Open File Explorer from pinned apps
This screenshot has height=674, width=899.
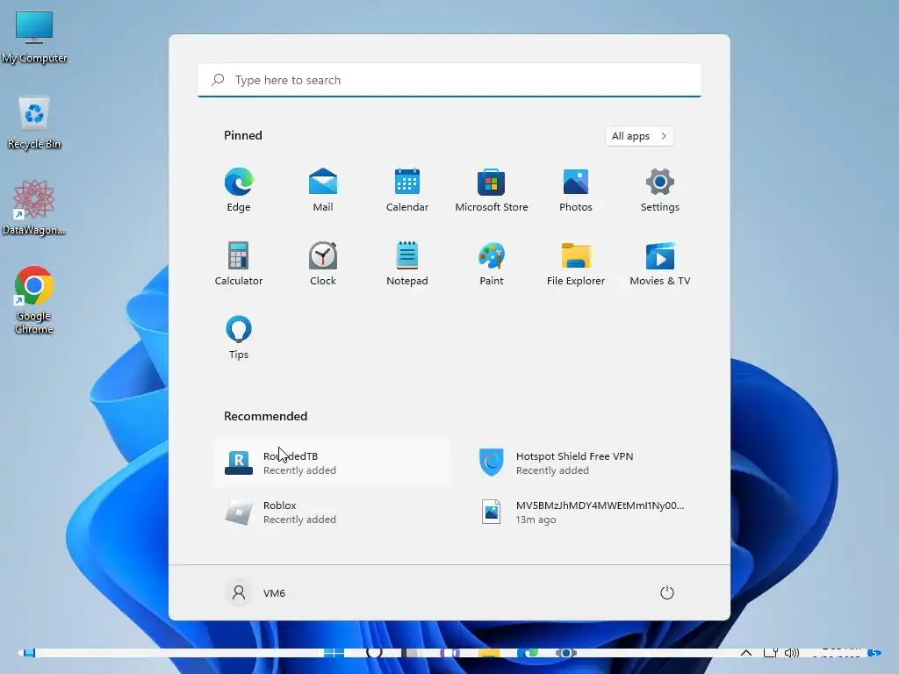576,263
